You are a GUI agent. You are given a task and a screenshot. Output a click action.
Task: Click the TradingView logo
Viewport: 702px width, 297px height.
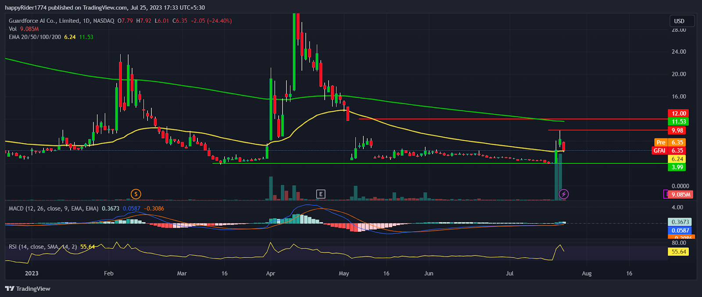pos(28,289)
